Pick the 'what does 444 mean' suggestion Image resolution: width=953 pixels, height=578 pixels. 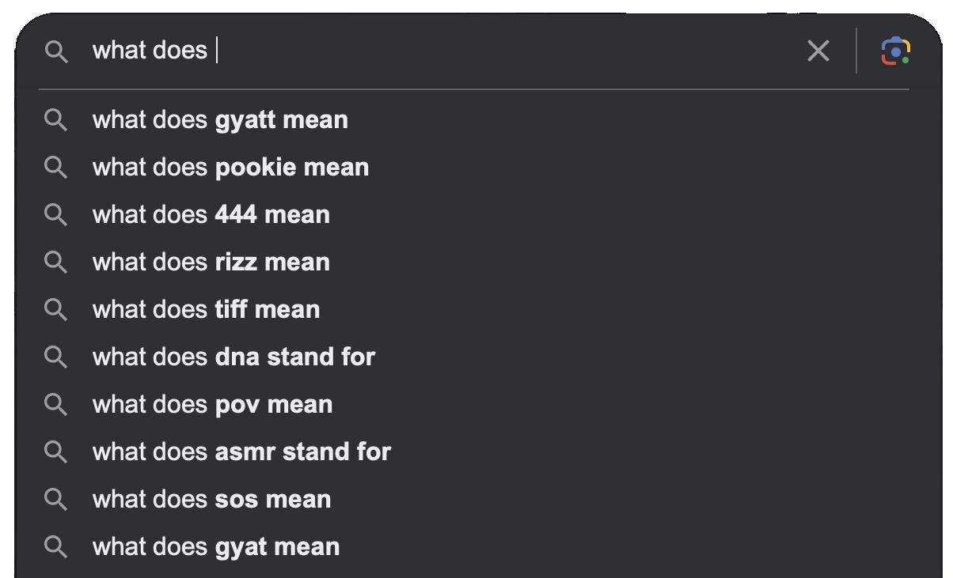tap(211, 215)
